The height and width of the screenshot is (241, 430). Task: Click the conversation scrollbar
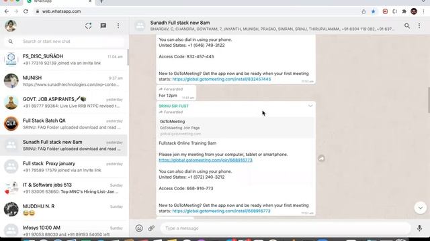[x=429, y=100]
